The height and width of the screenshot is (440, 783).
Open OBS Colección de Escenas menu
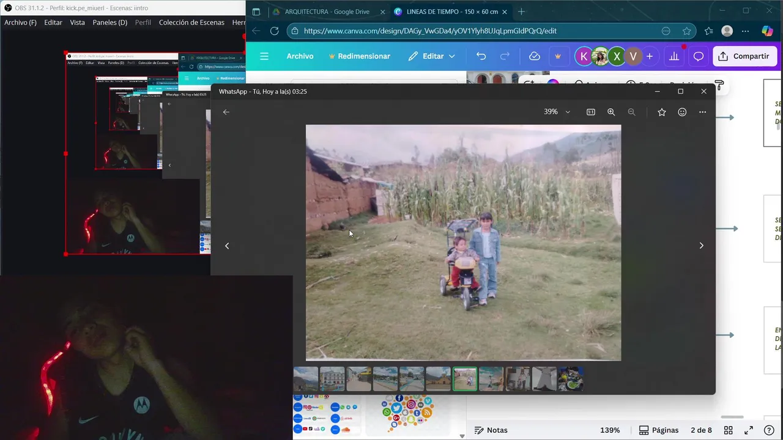coord(191,23)
